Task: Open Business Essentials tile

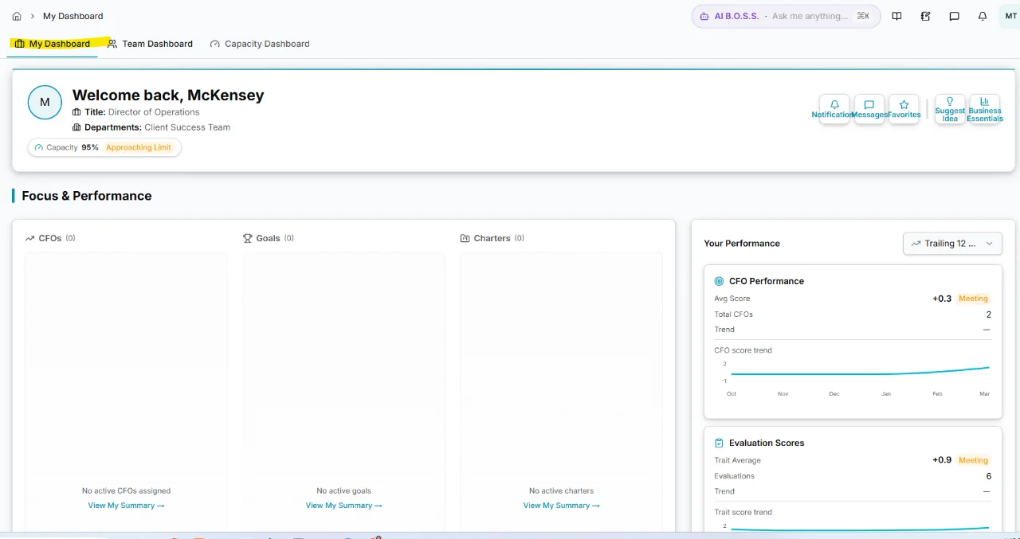Action: pyautogui.click(x=985, y=109)
